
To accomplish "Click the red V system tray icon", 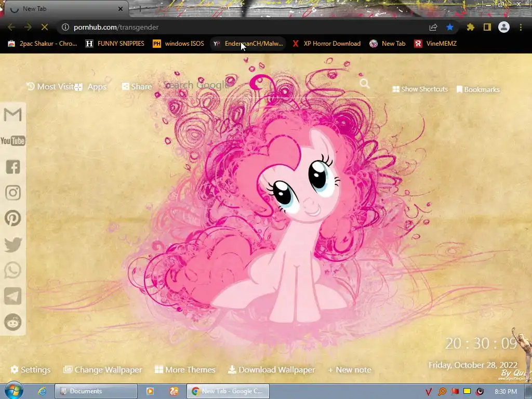I will (x=429, y=392).
